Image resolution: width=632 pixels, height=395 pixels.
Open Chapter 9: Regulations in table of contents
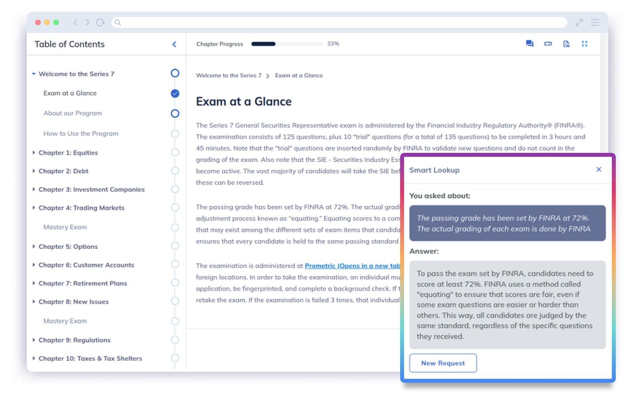(74, 340)
